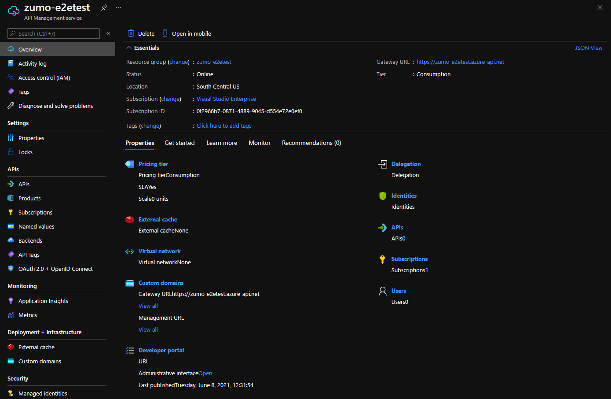Screen dimensions: 611x399
Task: Switch to the Recommendations (0) tab
Action: (311, 143)
